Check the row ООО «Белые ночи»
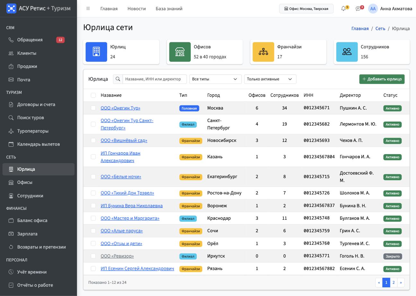 [x=93, y=177]
